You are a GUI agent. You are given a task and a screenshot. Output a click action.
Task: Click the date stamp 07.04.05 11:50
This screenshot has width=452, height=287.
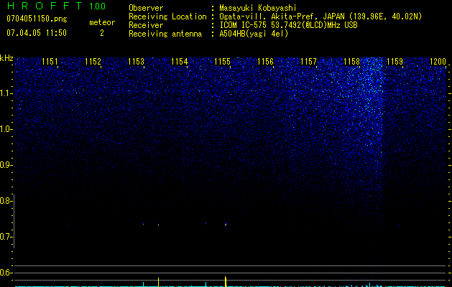click(37, 33)
